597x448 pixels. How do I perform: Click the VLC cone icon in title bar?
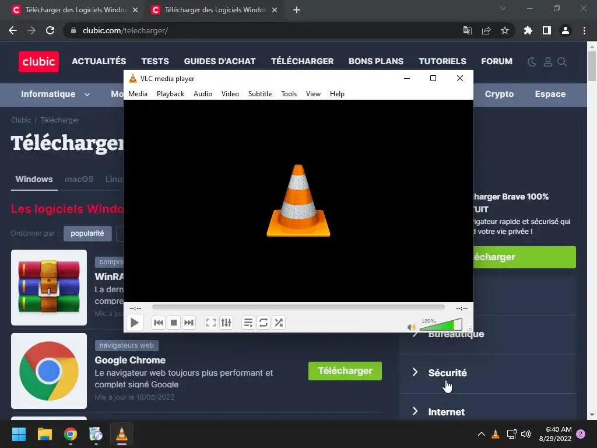click(133, 79)
